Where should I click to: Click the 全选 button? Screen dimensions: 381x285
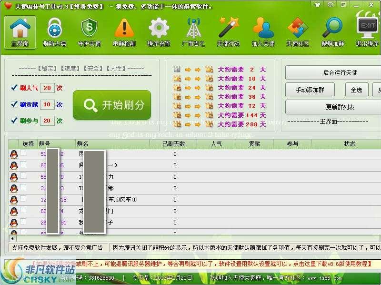click(x=356, y=90)
